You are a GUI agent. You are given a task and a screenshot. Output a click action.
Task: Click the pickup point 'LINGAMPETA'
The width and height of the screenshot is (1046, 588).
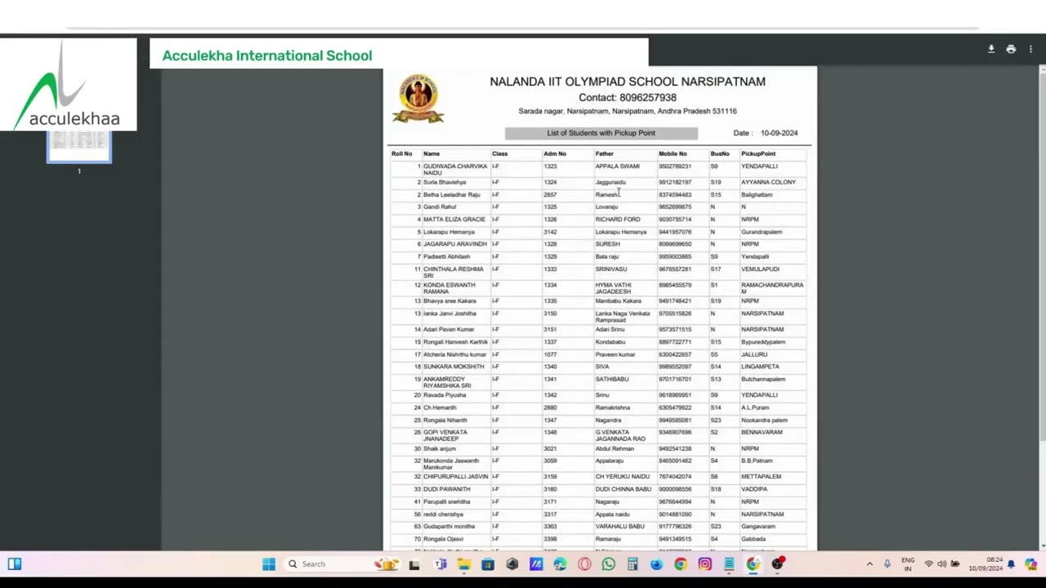coord(760,367)
